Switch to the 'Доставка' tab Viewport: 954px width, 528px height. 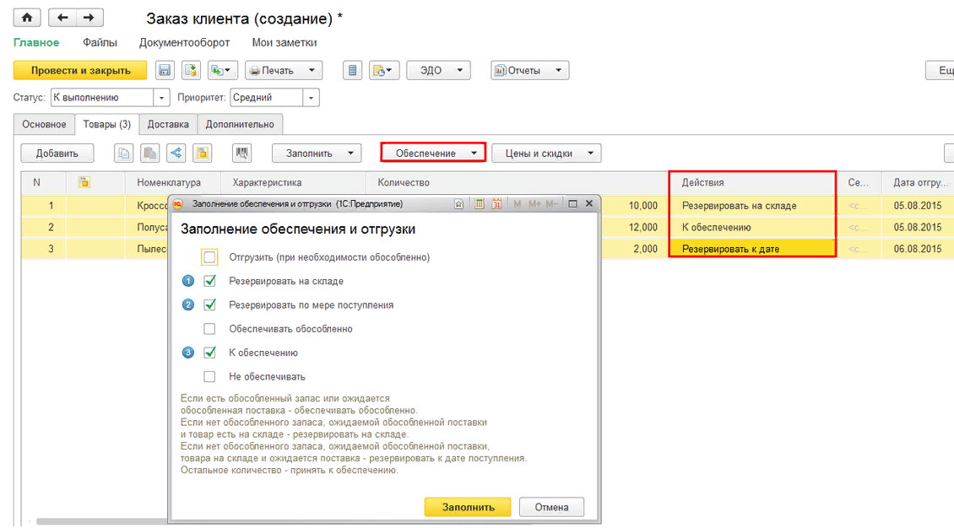[x=168, y=125]
